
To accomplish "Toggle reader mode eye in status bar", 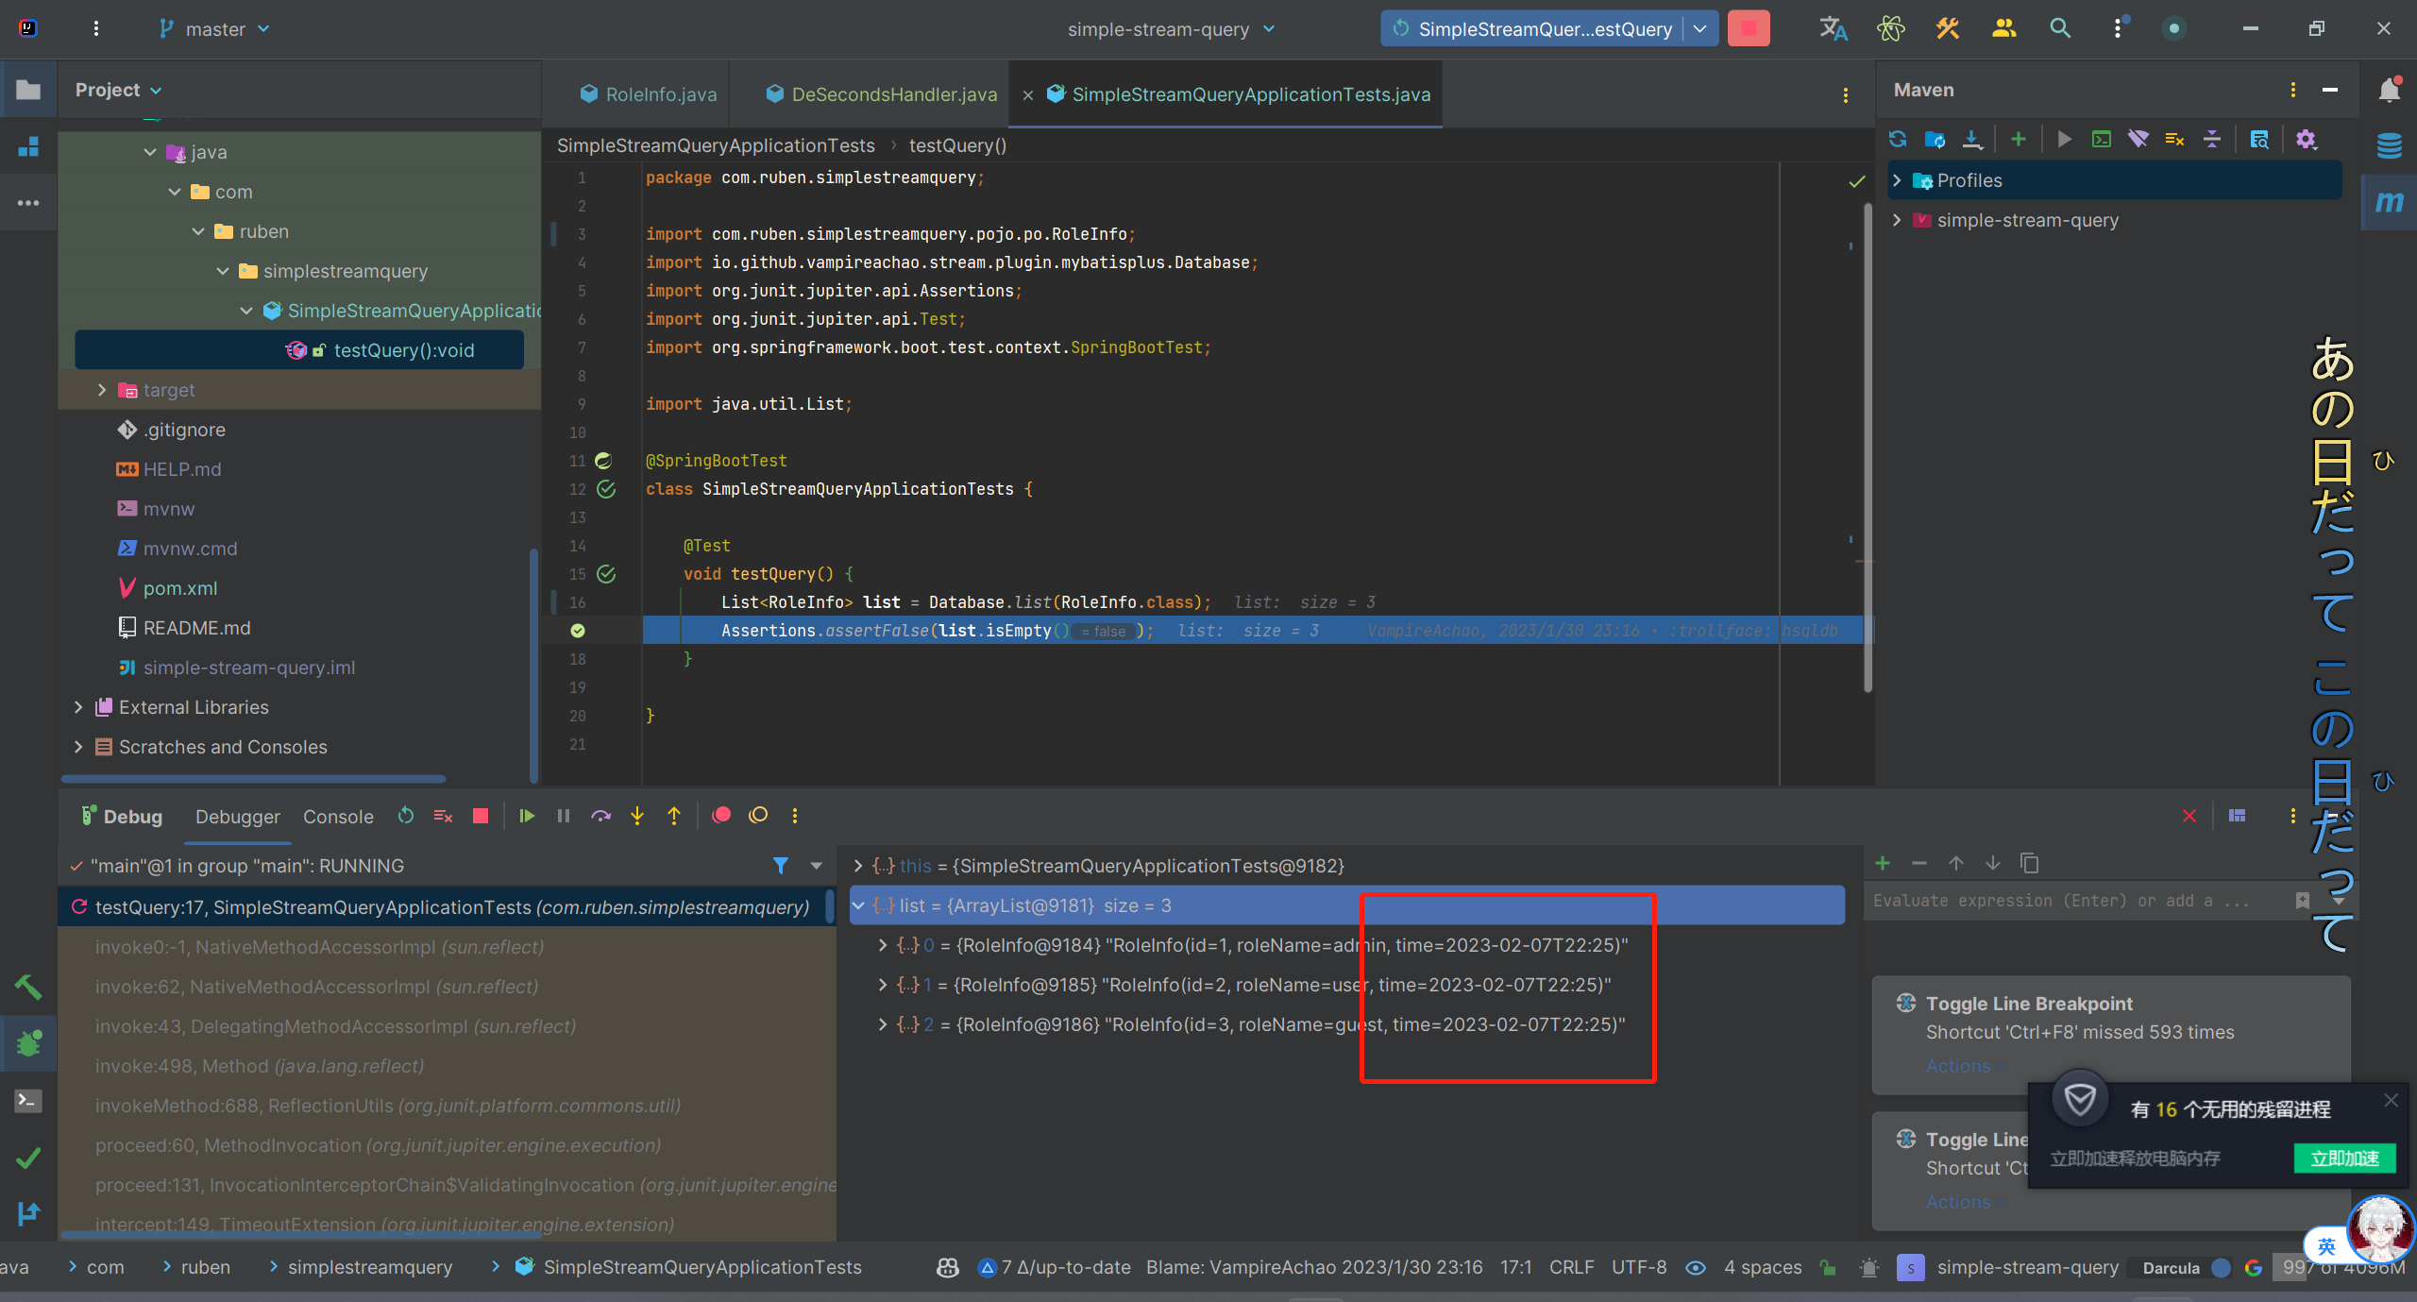I will click(x=1696, y=1267).
